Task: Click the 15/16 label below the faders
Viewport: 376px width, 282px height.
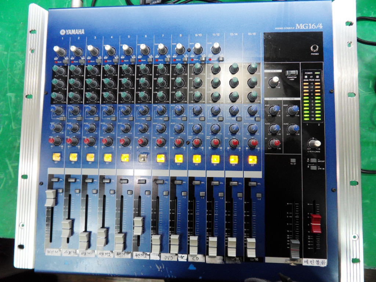Action: [x=253, y=260]
